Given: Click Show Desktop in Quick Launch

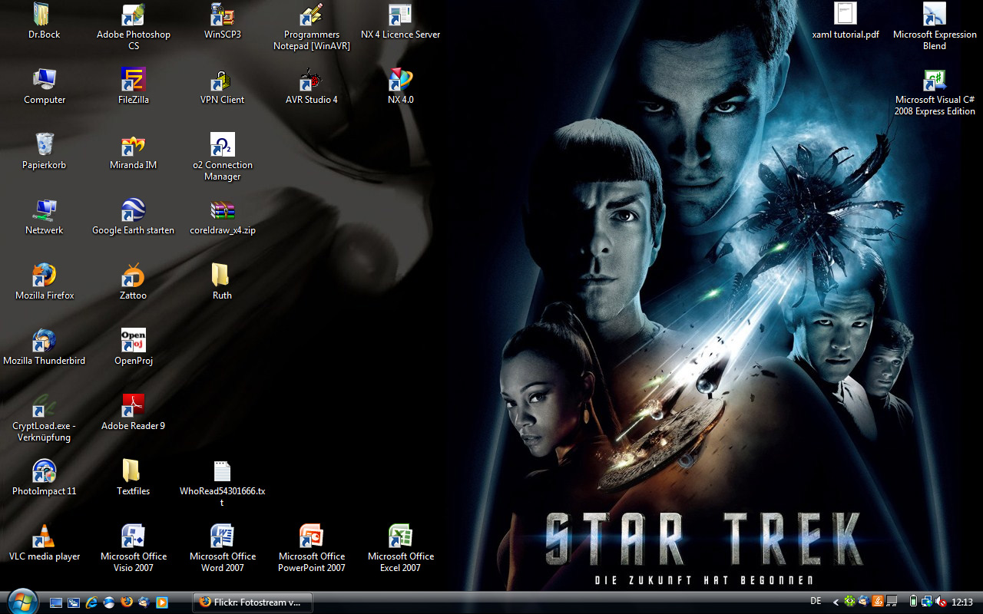Looking at the screenshot, I should point(56,602).
